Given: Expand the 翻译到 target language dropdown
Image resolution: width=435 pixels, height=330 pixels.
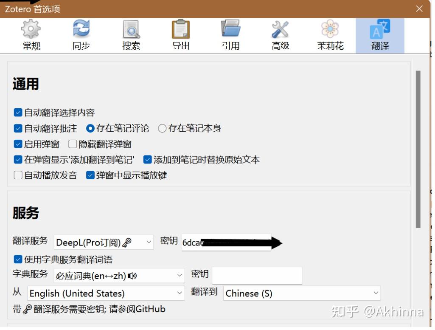Looking at the screenshot, I should 301,293.
